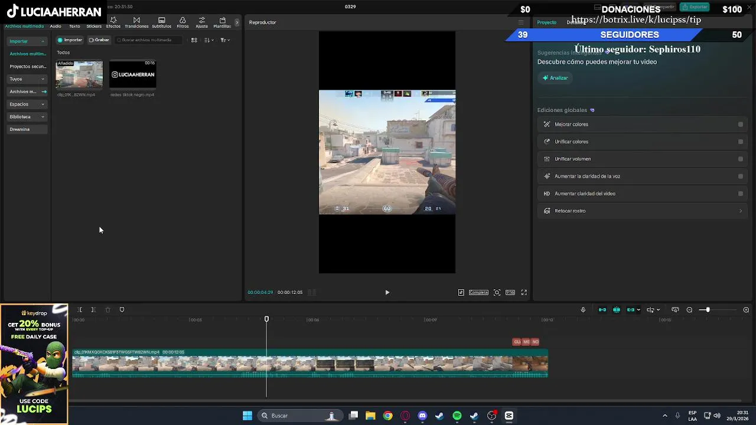Click the Completa ratio button in player
The height and width of the screenshot is (425, 756).
[478, 292]
